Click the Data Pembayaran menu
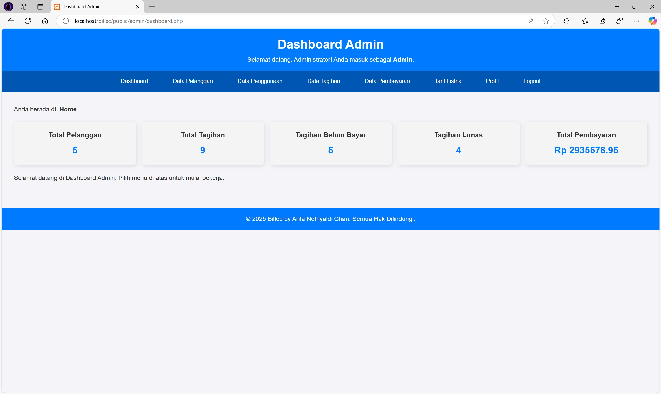 (x=387, y=81)
